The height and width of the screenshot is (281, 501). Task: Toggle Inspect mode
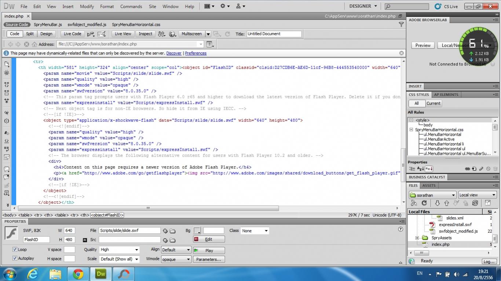[x=145, y=34]
